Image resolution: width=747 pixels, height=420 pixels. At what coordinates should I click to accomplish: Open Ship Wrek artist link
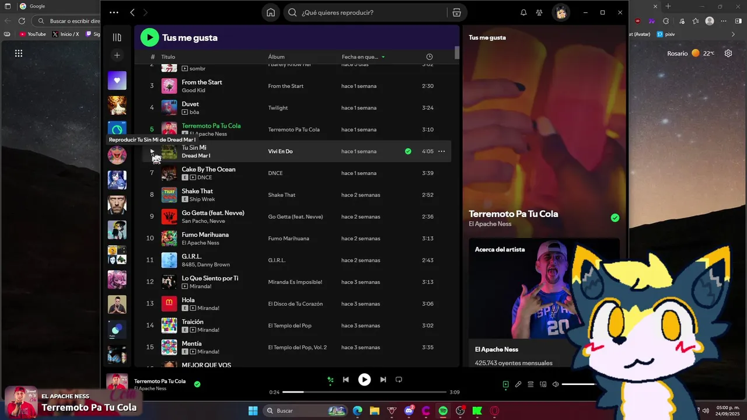coord(203,199)
